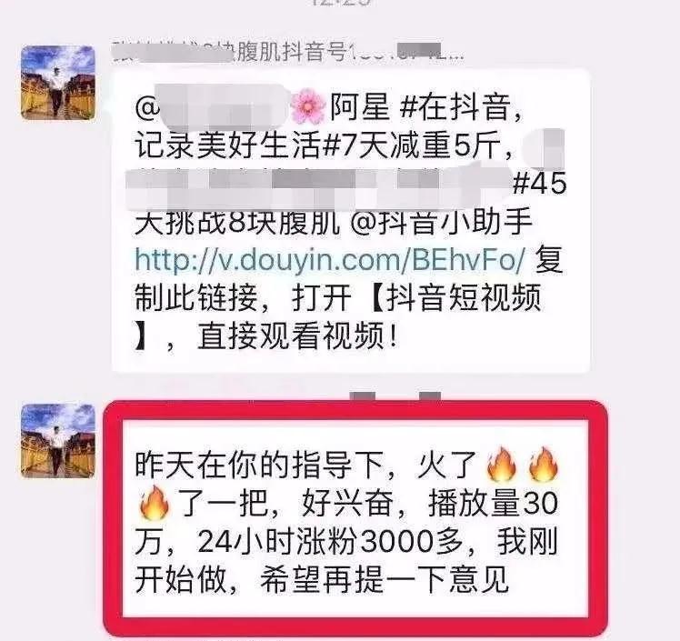Select the 播放量30 text in second message
The image size is (680, 641).
pos(493,503)
